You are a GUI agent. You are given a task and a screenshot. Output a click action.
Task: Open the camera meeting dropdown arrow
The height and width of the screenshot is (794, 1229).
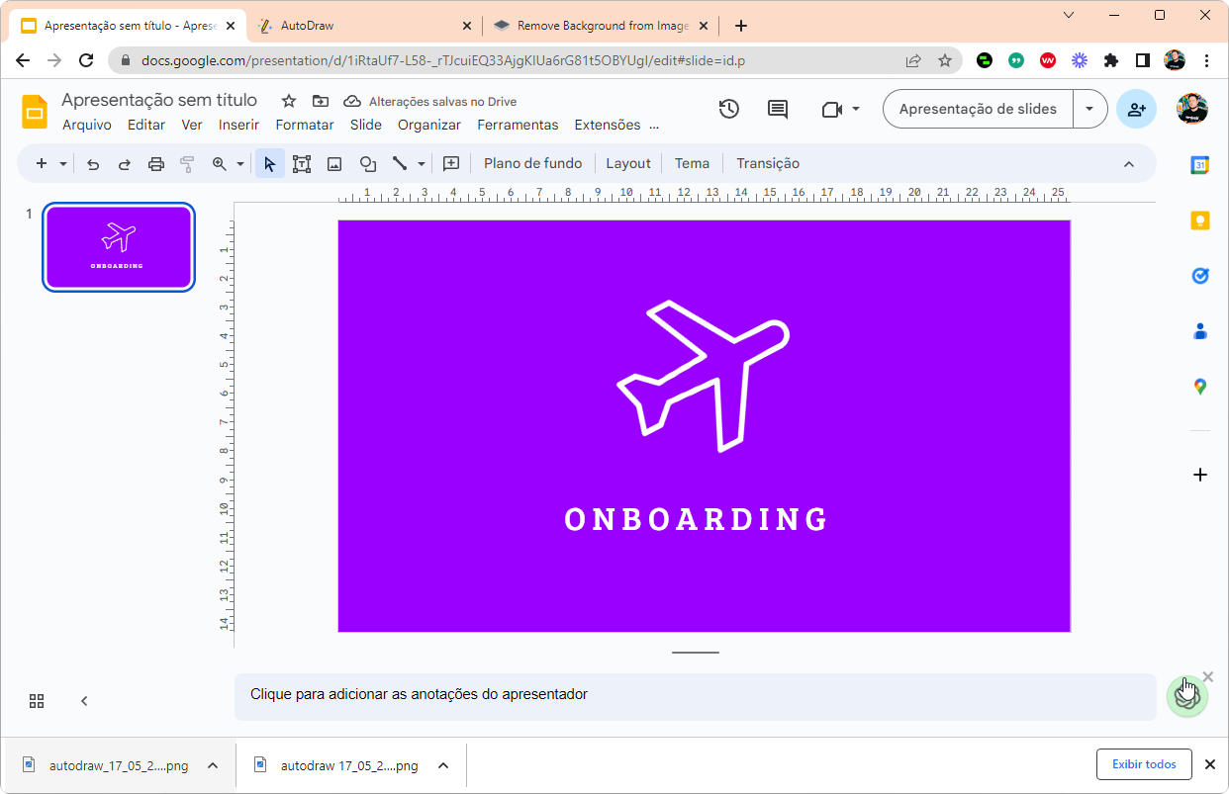pyautogui.click(x=856, y=109)
